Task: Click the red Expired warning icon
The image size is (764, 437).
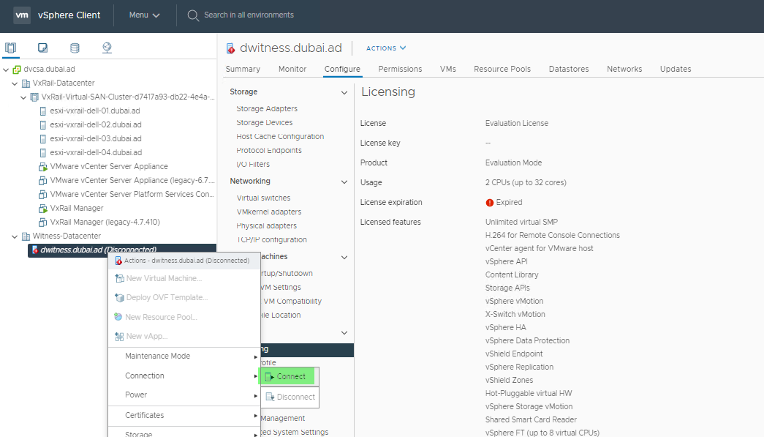Action: [490, 203]
